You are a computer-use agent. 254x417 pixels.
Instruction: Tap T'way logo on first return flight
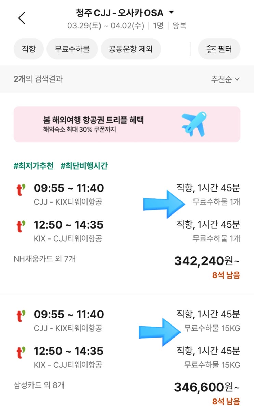21,226
